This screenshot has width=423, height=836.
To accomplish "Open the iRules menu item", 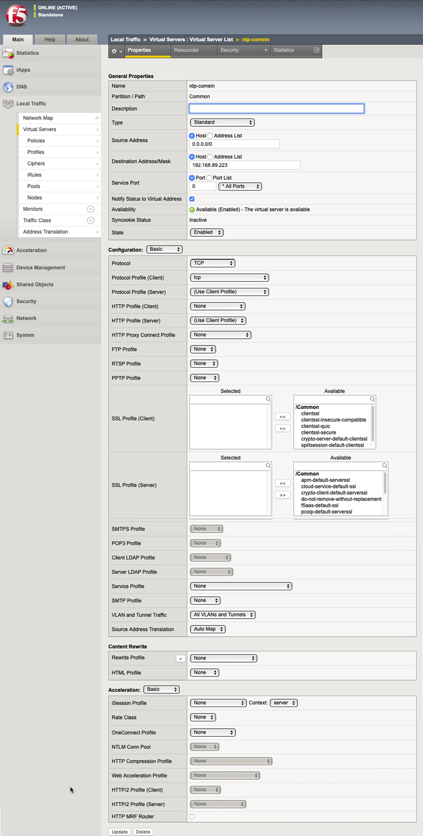I will (59, 175).
